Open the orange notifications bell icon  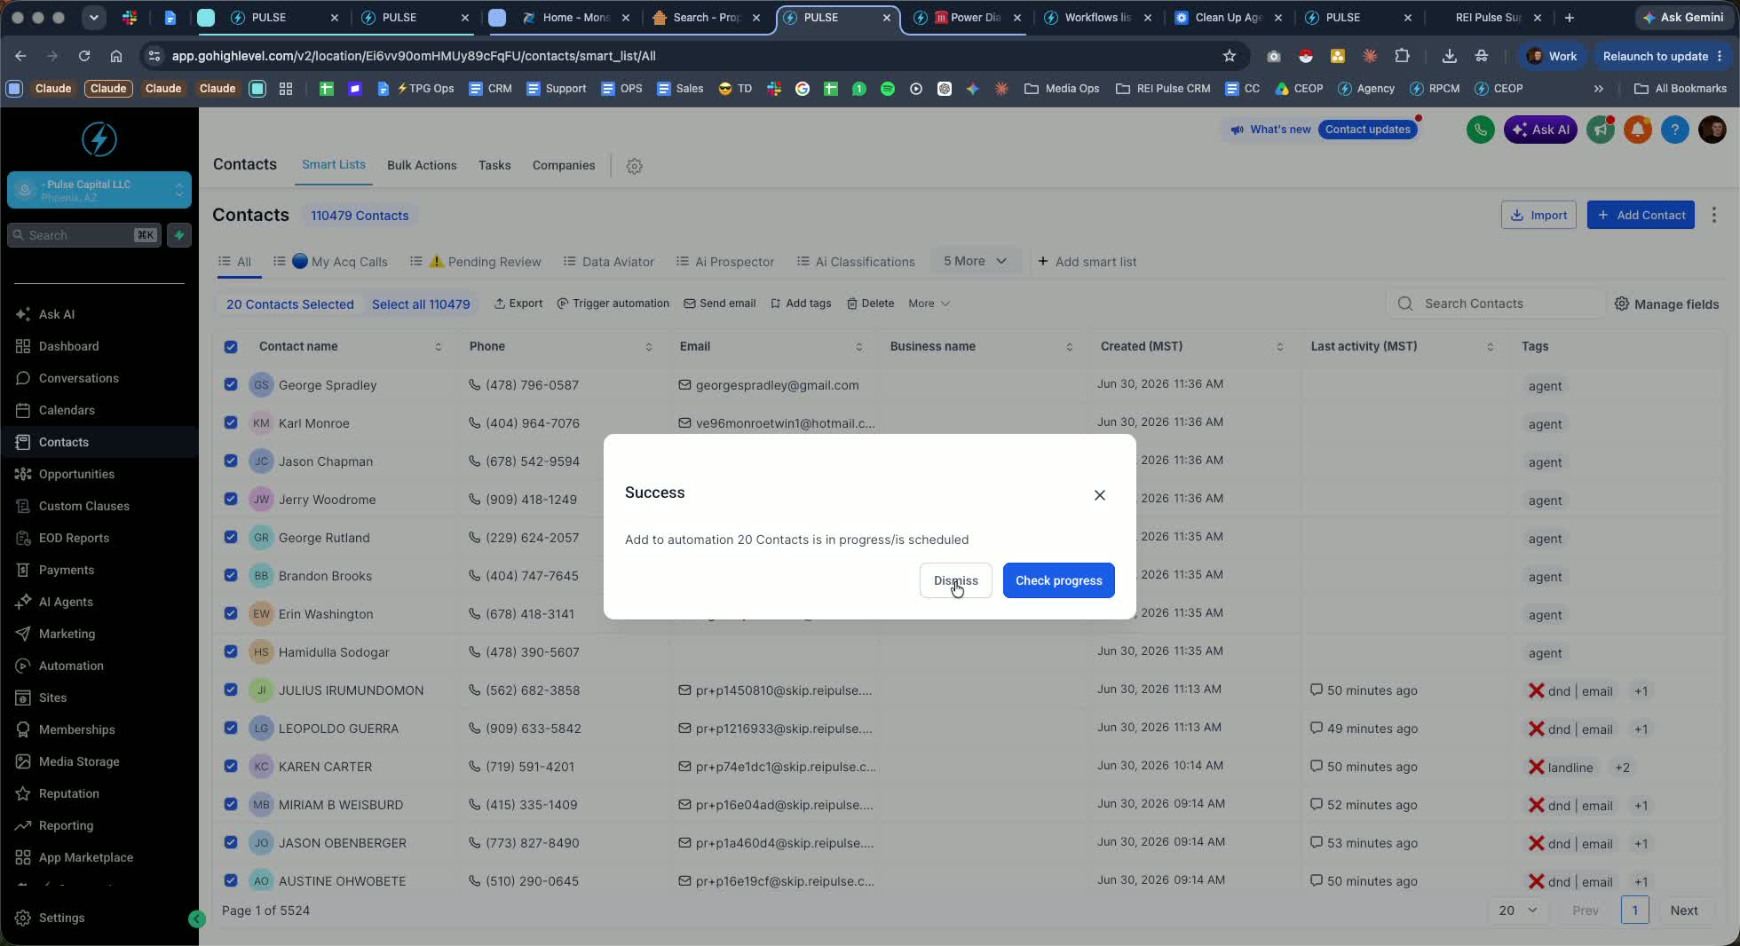(x=1638, y=130)
